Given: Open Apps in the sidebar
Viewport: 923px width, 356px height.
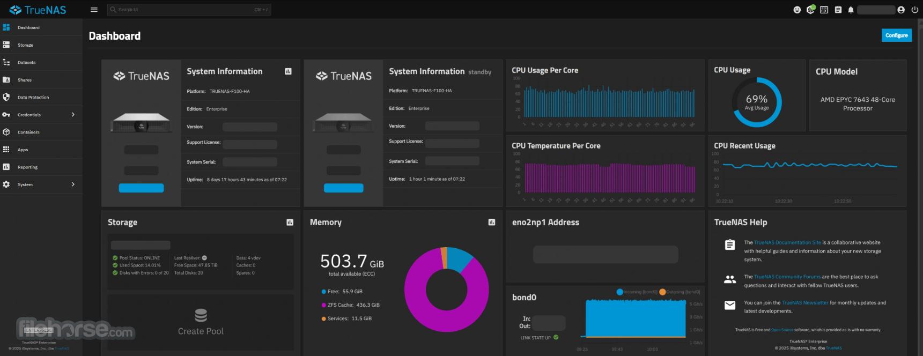Looking at the screenshot, I should pyautogui.click(x=41, y=150).
